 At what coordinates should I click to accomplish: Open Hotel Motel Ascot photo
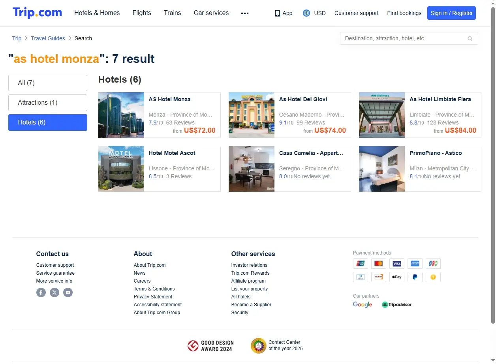pos(121,169)
